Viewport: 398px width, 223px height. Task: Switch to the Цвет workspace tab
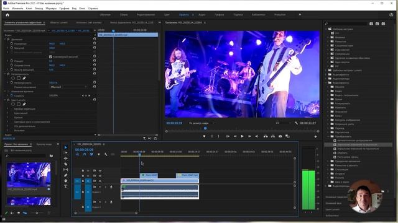coord(167,15)
